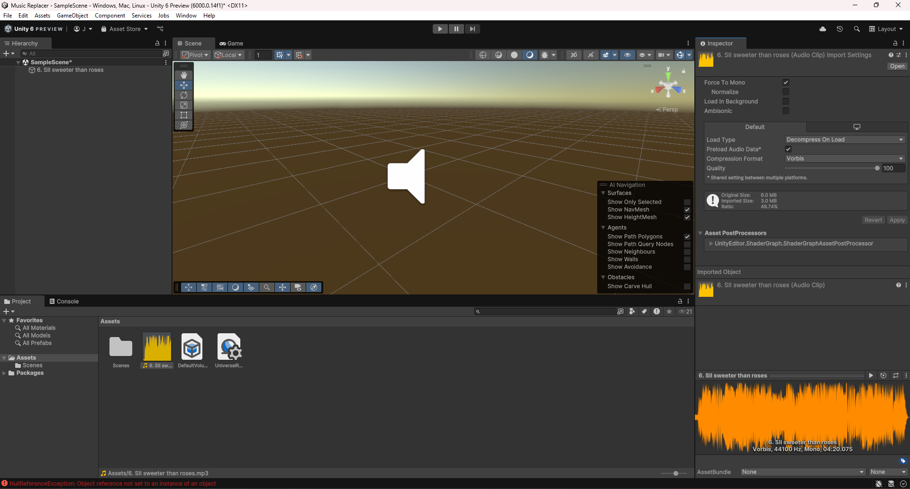Expand UnityEditor.ShaderGraph post processor entry
The width and height of the screenshot is (910, 489).
point(711,244)
